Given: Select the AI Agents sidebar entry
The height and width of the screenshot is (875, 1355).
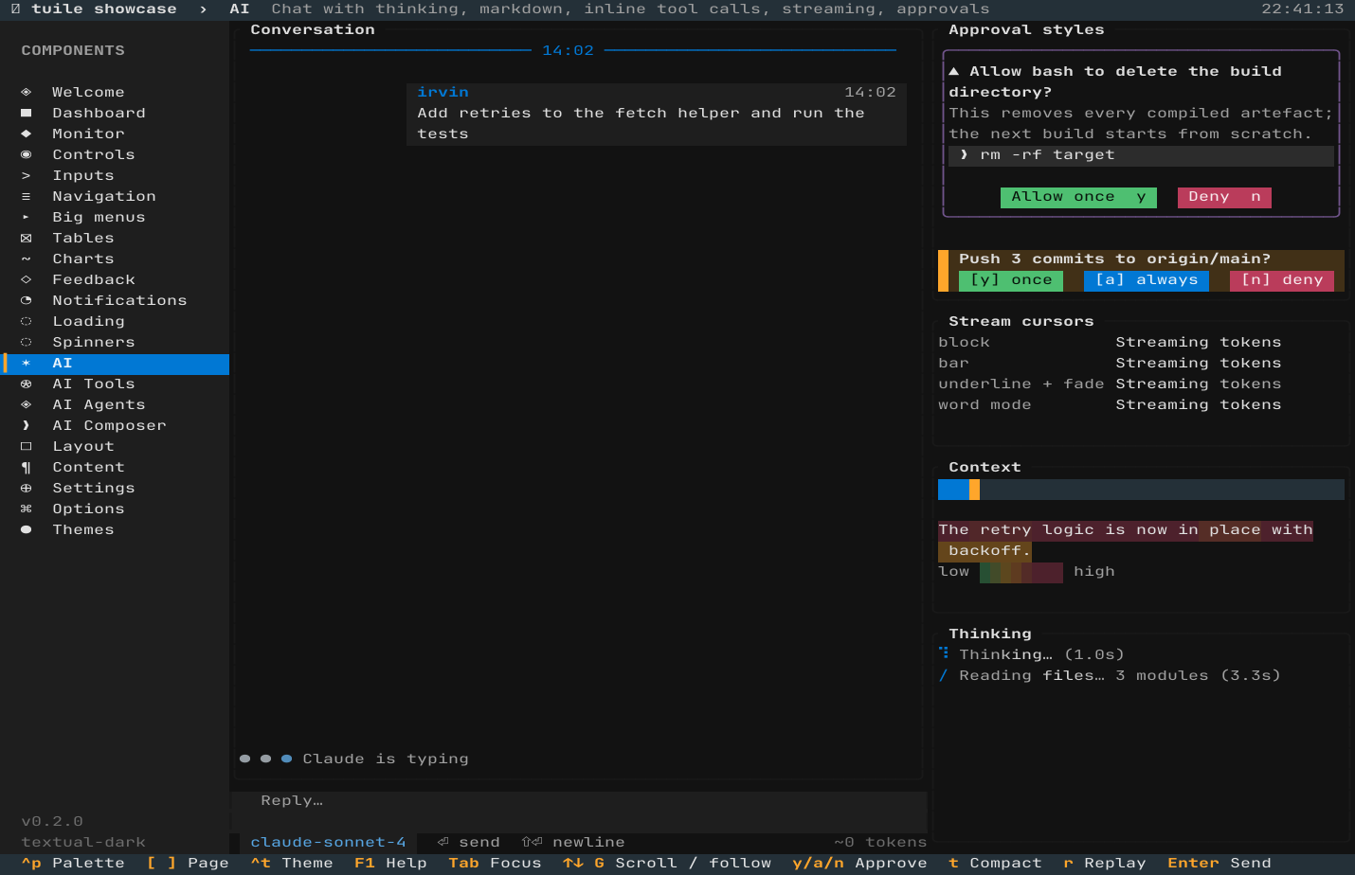Looking at the screenshot, I should click(115, 404).
